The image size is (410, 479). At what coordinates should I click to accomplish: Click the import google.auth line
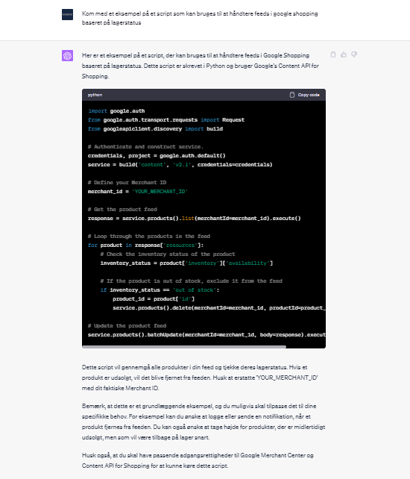coord(116,111)
